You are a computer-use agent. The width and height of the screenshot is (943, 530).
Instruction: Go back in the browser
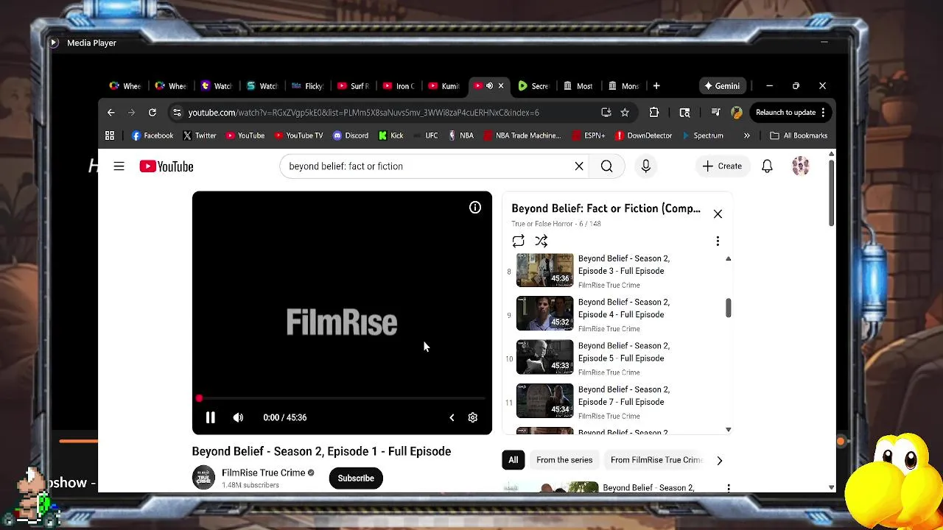[111, 113]
